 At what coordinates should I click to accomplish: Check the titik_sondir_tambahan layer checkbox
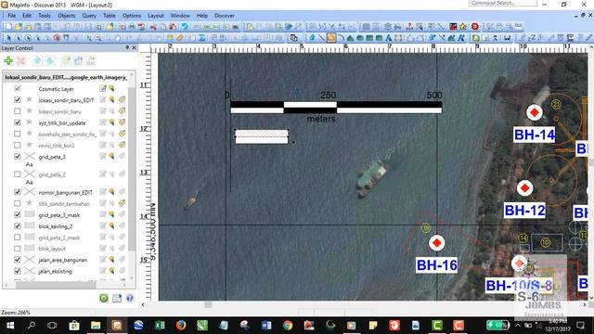(x=17, y=203)
